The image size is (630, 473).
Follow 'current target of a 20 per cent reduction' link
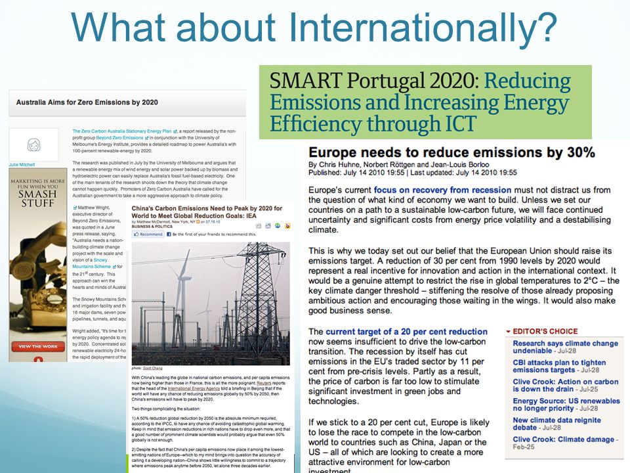tap(406, 331)
